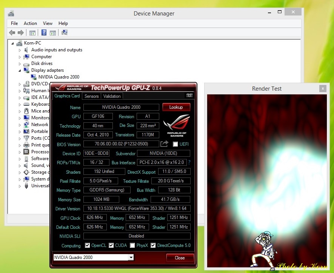Click the Device ID 10DE - 0DD8 value
The width and height of the screenshot is (334, 273).
(x=96, y=153)
